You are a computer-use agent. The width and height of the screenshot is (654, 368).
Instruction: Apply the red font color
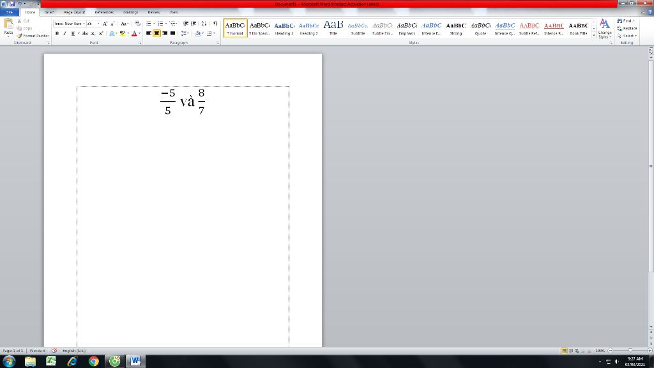point(134,33)
